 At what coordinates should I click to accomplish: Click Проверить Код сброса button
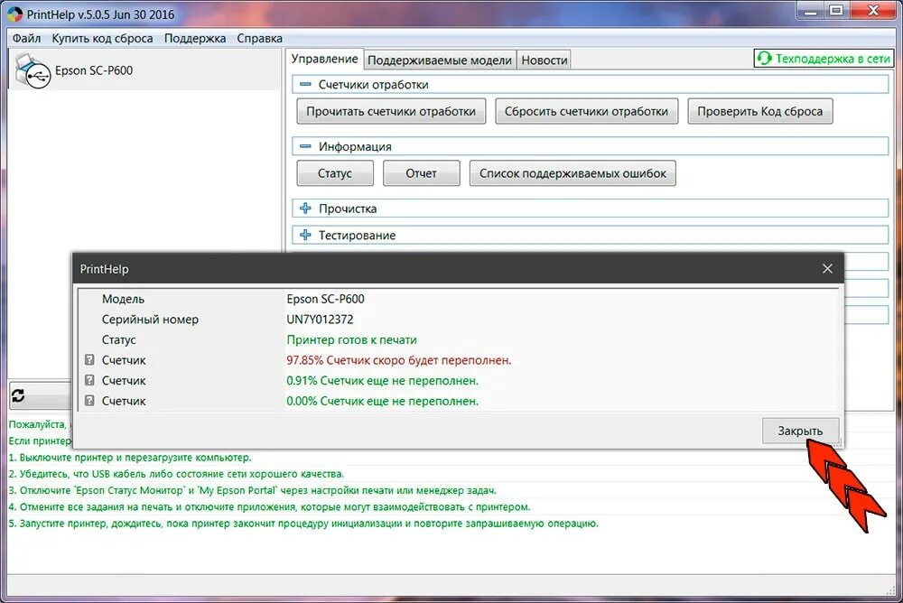760,111
